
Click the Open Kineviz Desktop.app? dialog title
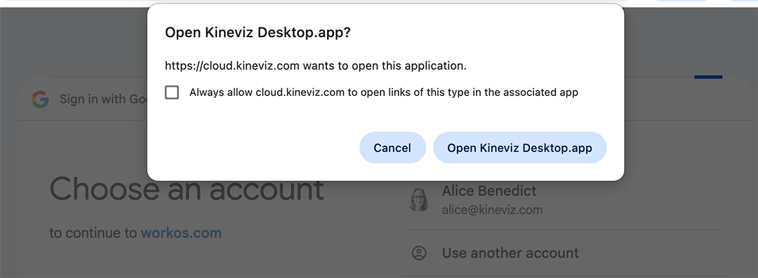[258, 33]
